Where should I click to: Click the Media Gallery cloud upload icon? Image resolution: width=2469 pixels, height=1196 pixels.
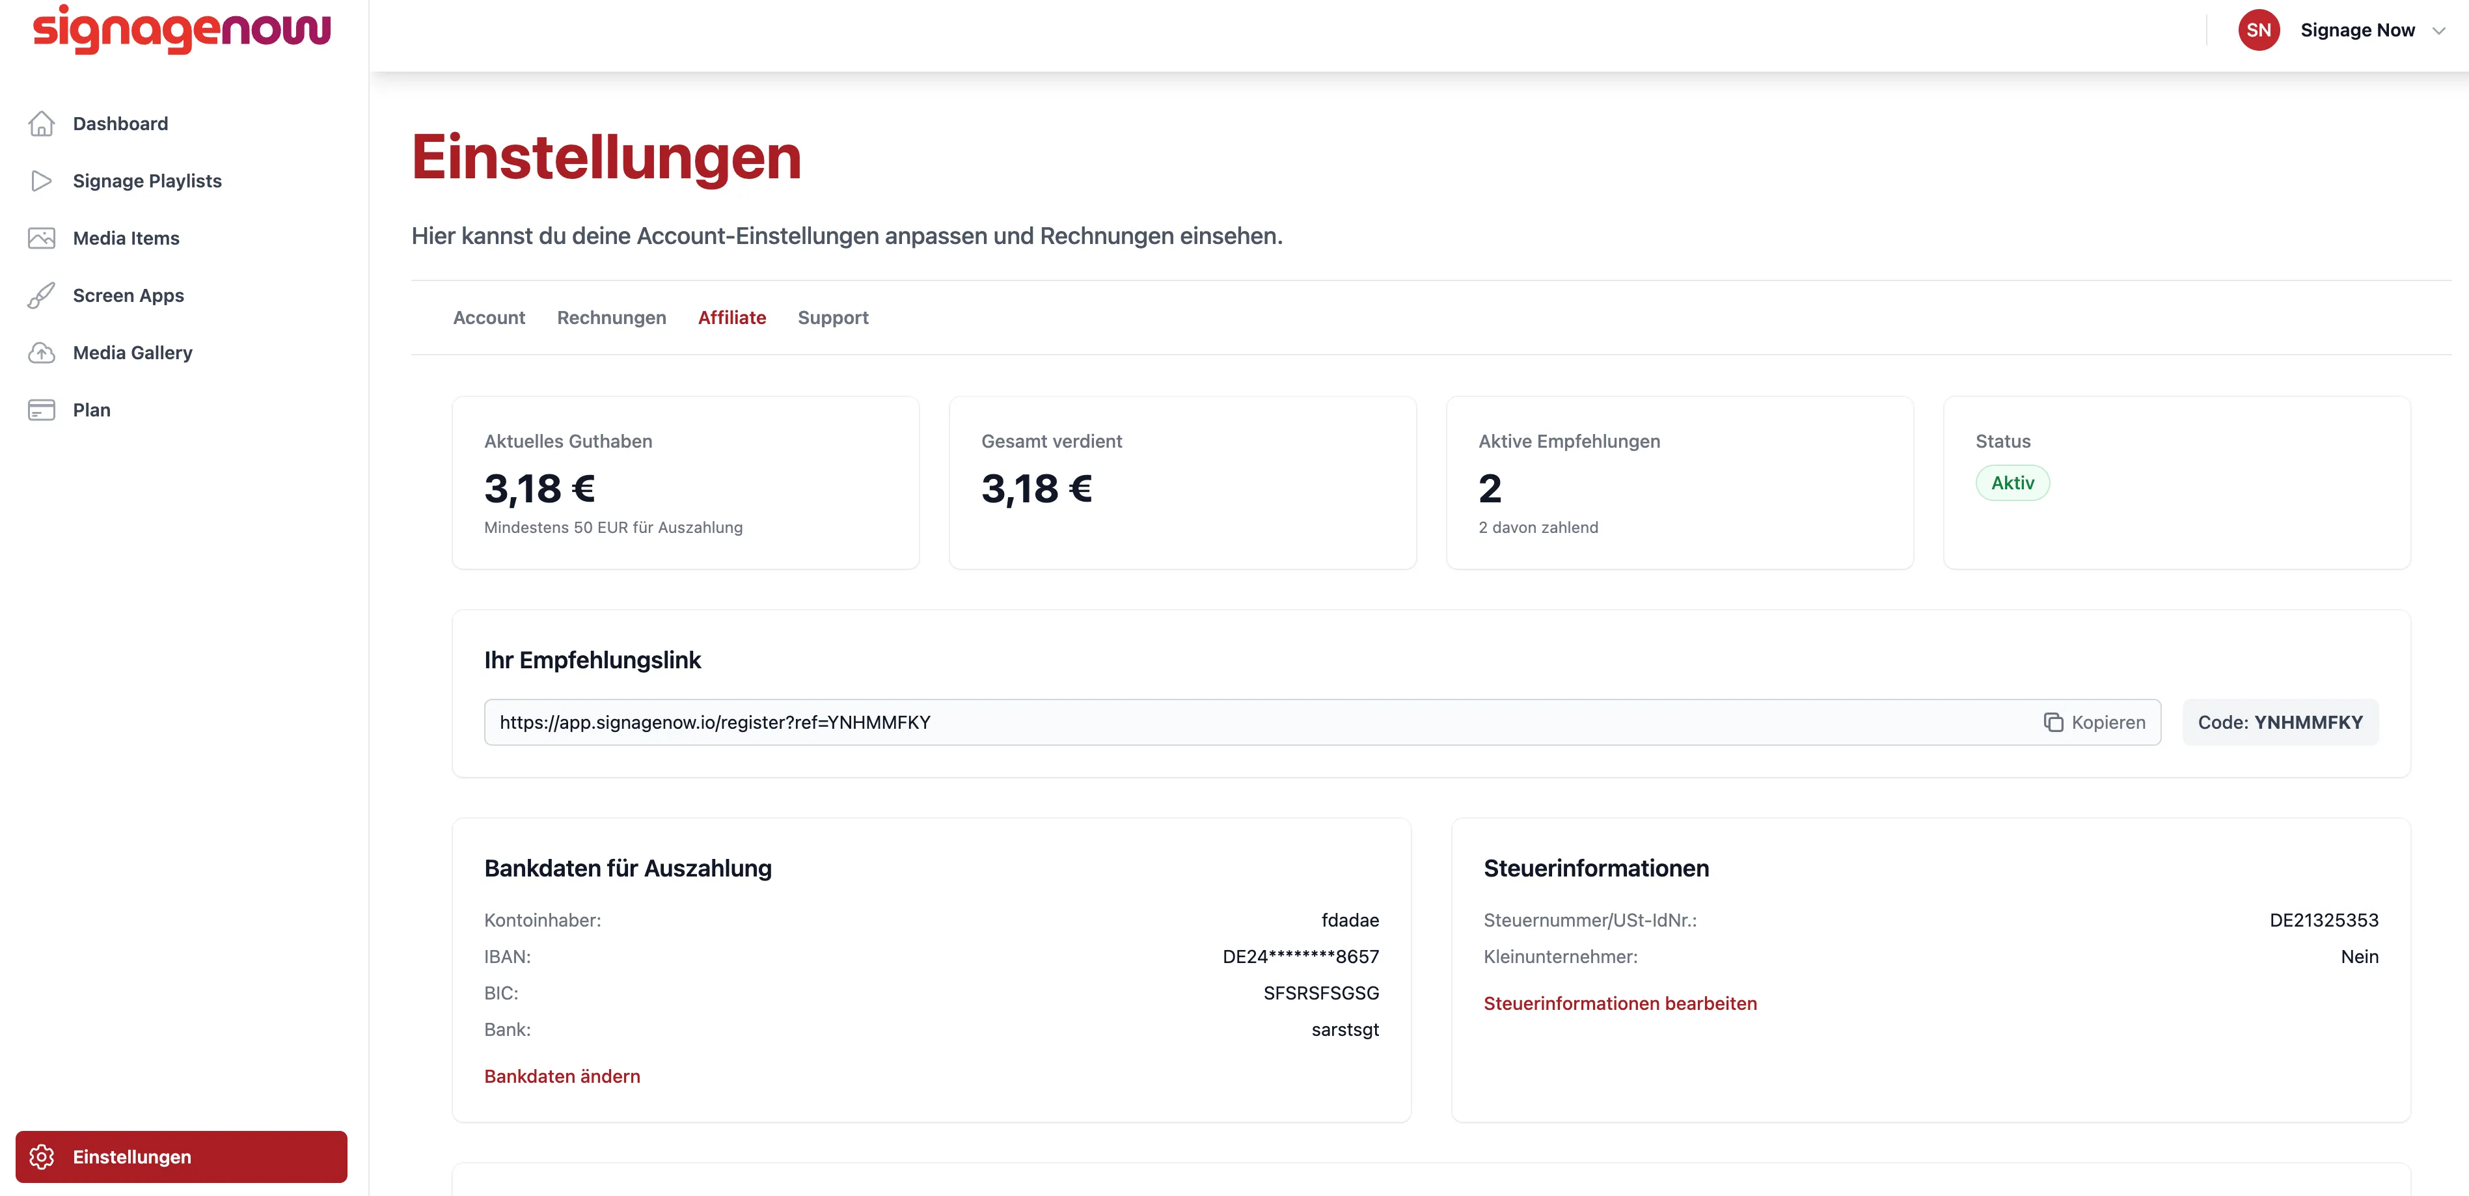[x=41, y=353]
